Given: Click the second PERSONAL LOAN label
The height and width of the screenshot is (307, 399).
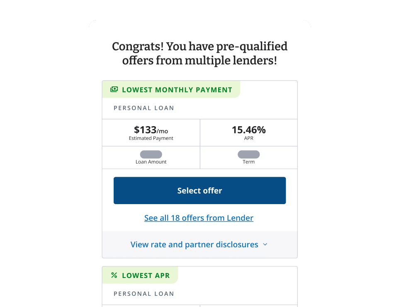Looking at the screenshot, I should coord(144,293).
